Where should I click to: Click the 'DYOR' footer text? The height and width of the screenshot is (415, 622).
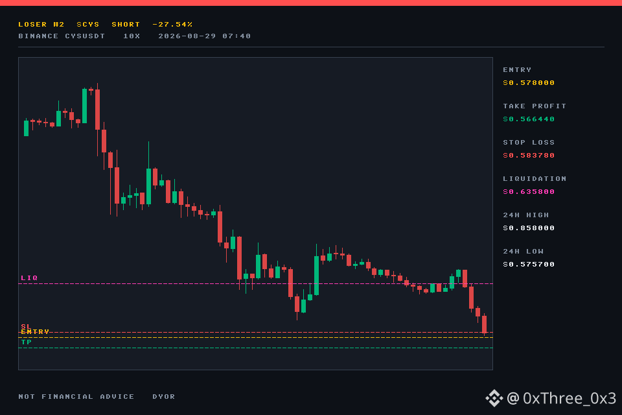[x=164, y=396]
